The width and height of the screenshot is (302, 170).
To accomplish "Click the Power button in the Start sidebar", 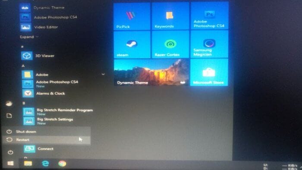I will (x=10, y=152).
